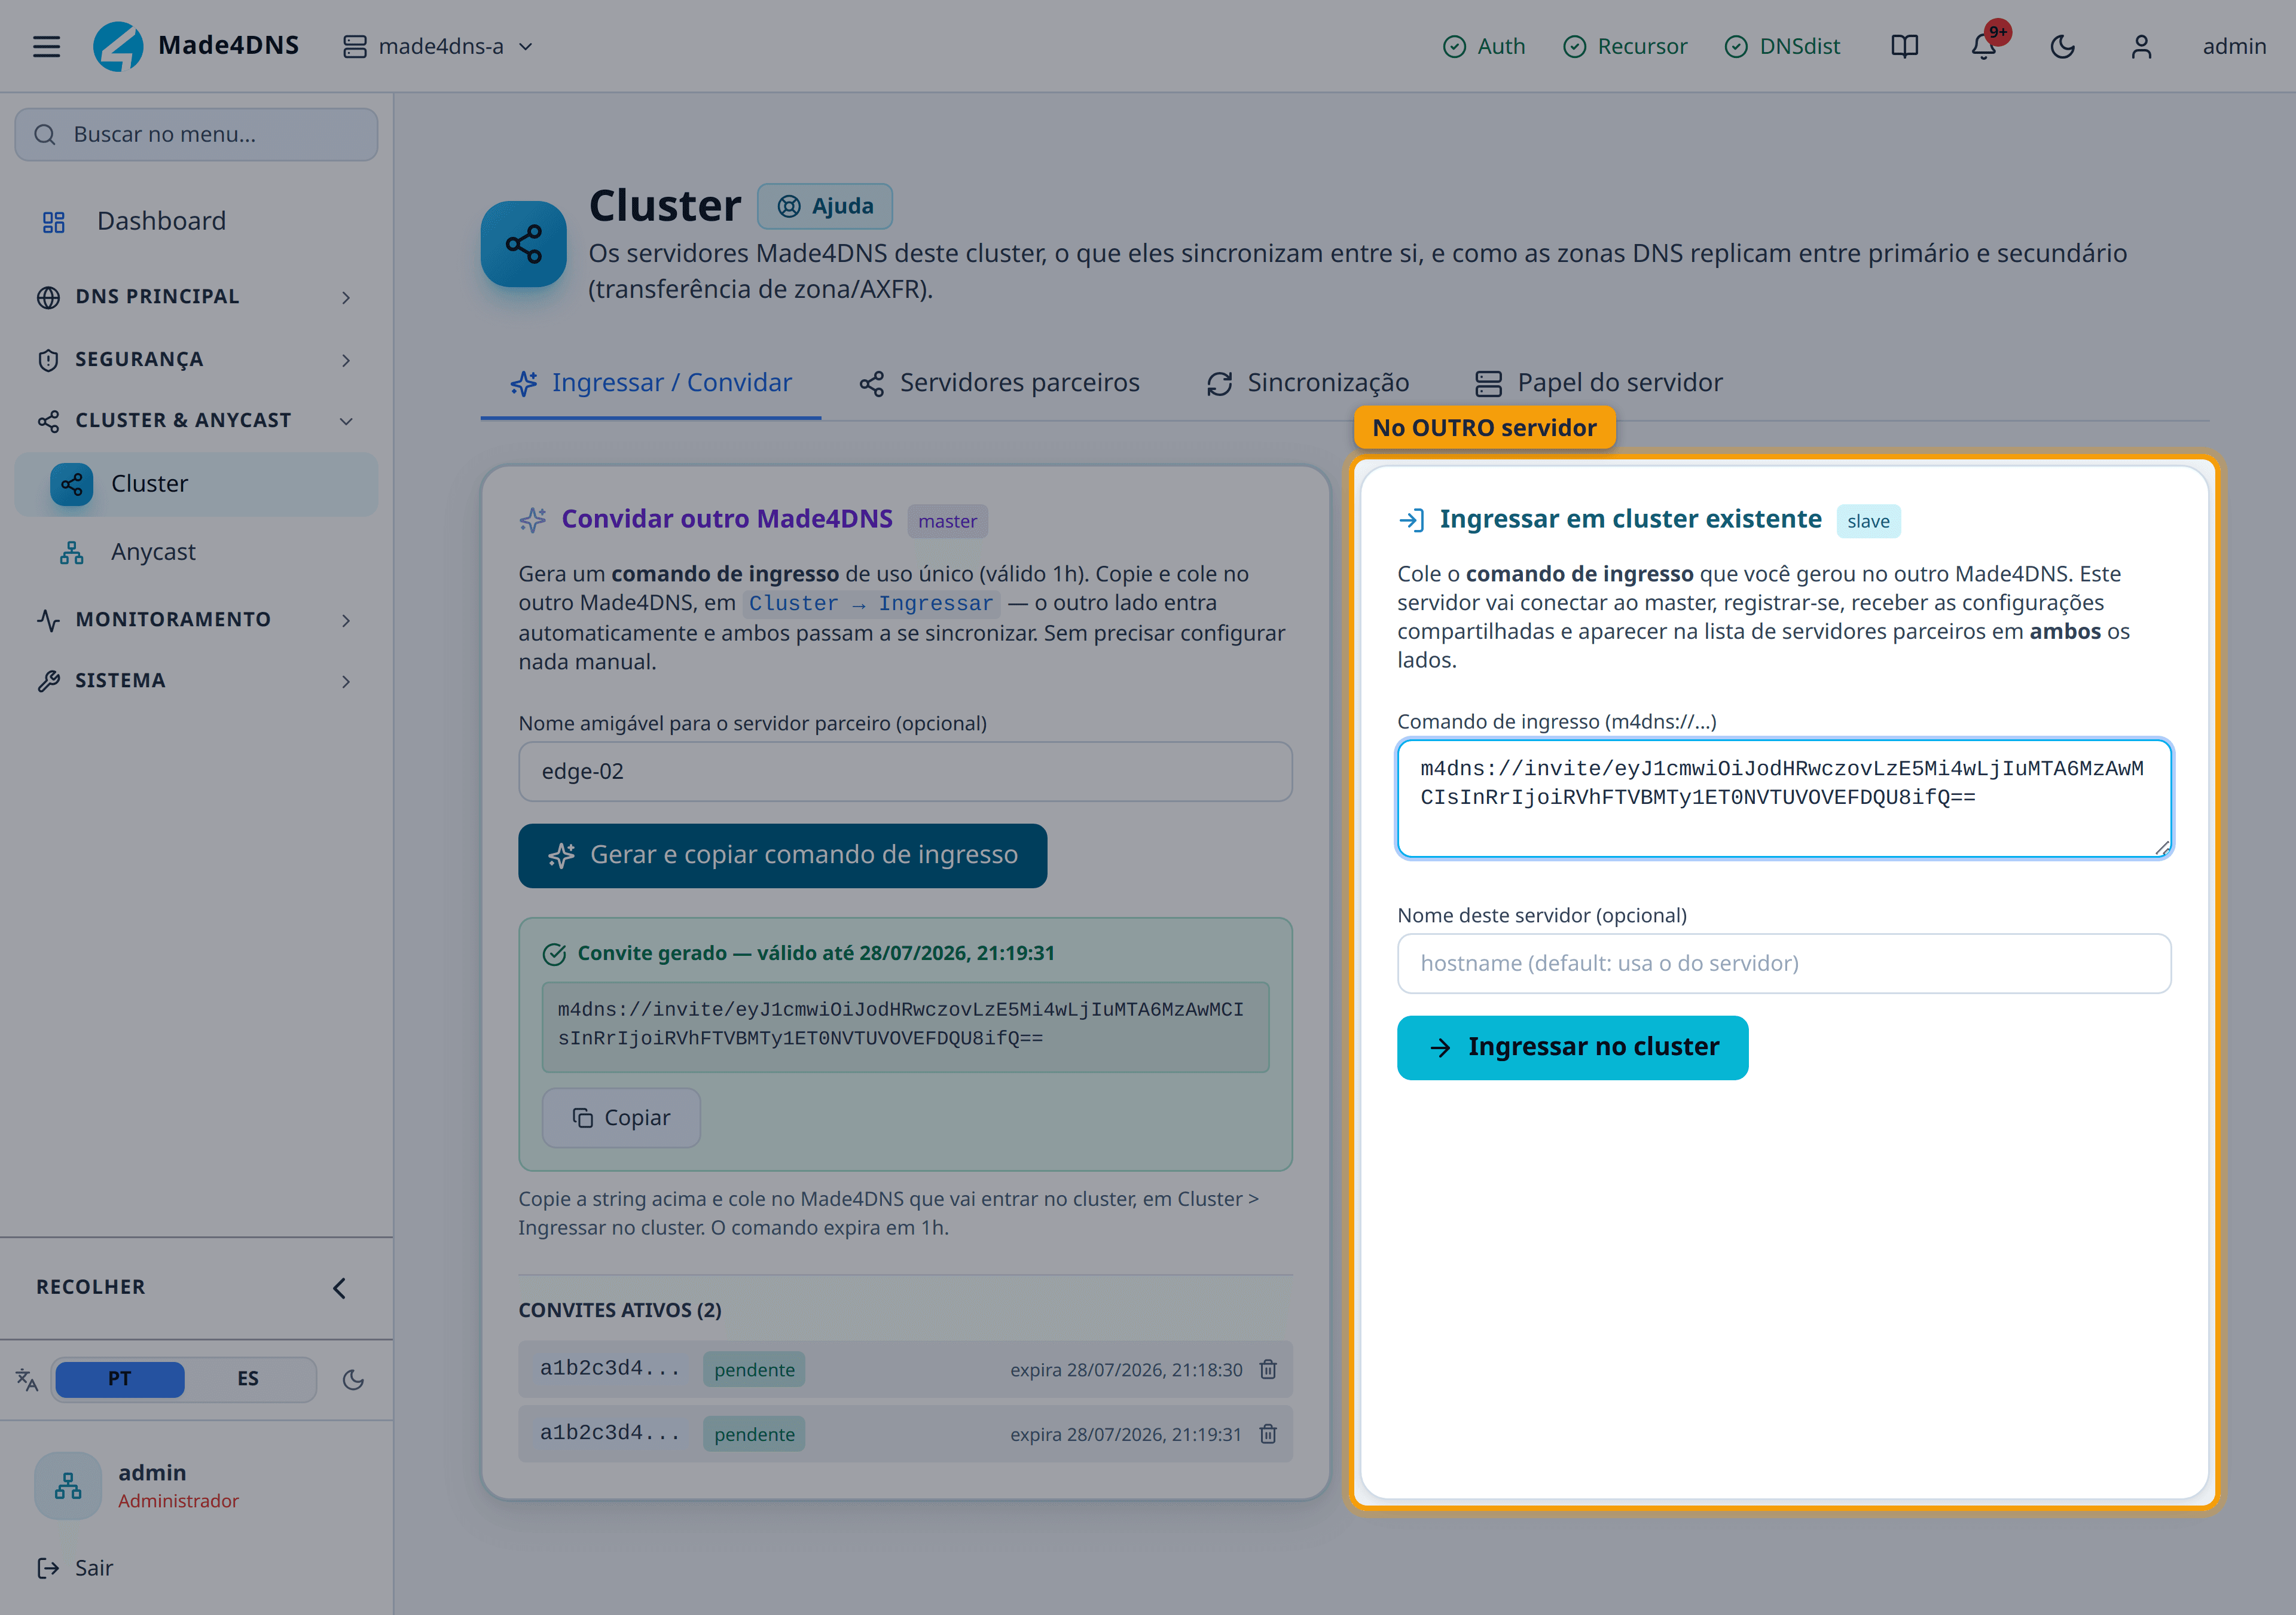Click the Anycast network icon
2296x1615 pixels.
click(71, 552)
